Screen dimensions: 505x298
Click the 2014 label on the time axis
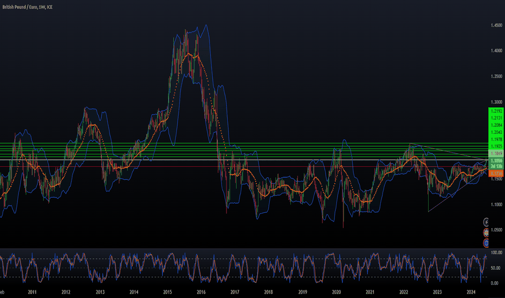pos(134,292)
